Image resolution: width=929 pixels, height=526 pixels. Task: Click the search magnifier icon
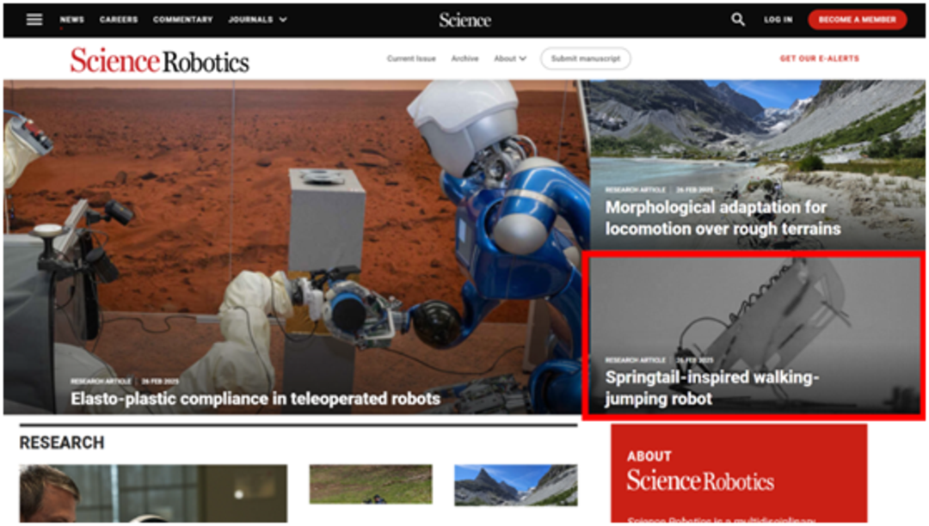738,20
